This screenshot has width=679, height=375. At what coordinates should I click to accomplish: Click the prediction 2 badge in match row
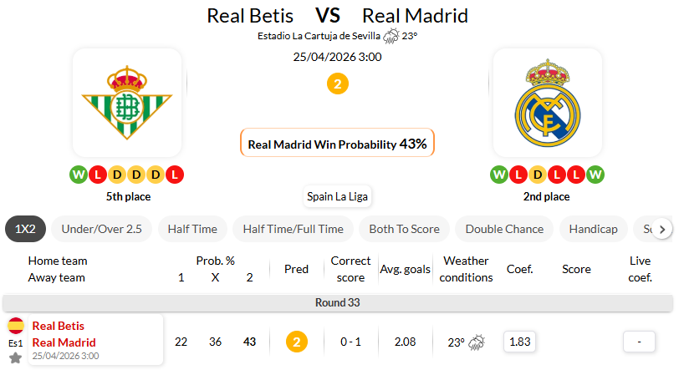(296, 342)
